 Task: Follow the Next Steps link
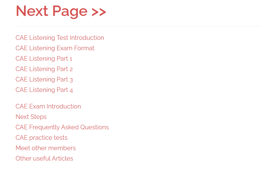coord(31,117)
